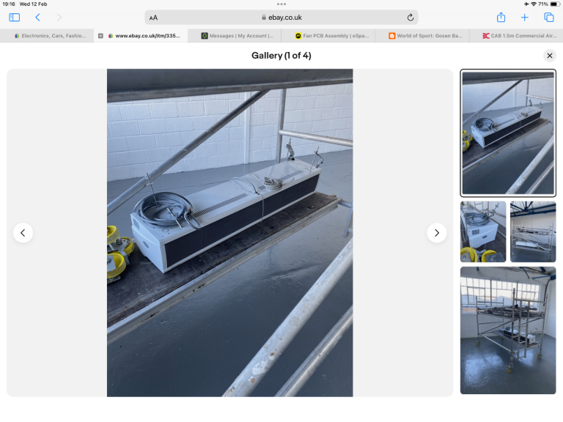The height and width of the screenshot is (422, 563).
Task: Close the Gallery viewer
Action: pyautogui.click(x=550, y=56)
